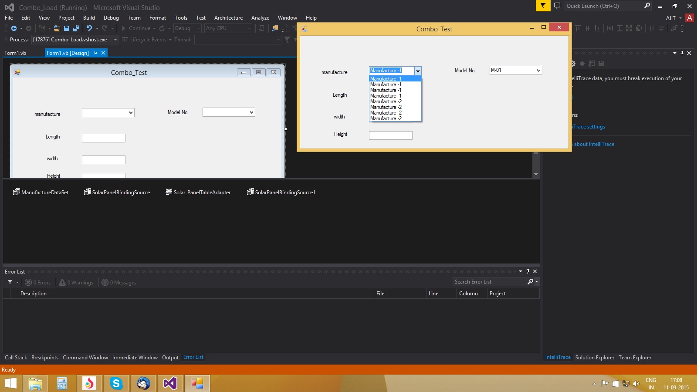Viewport: 697px width, 392px height.
Task: Click the Open File toolbar icon
Action: (x=57, y=28)
